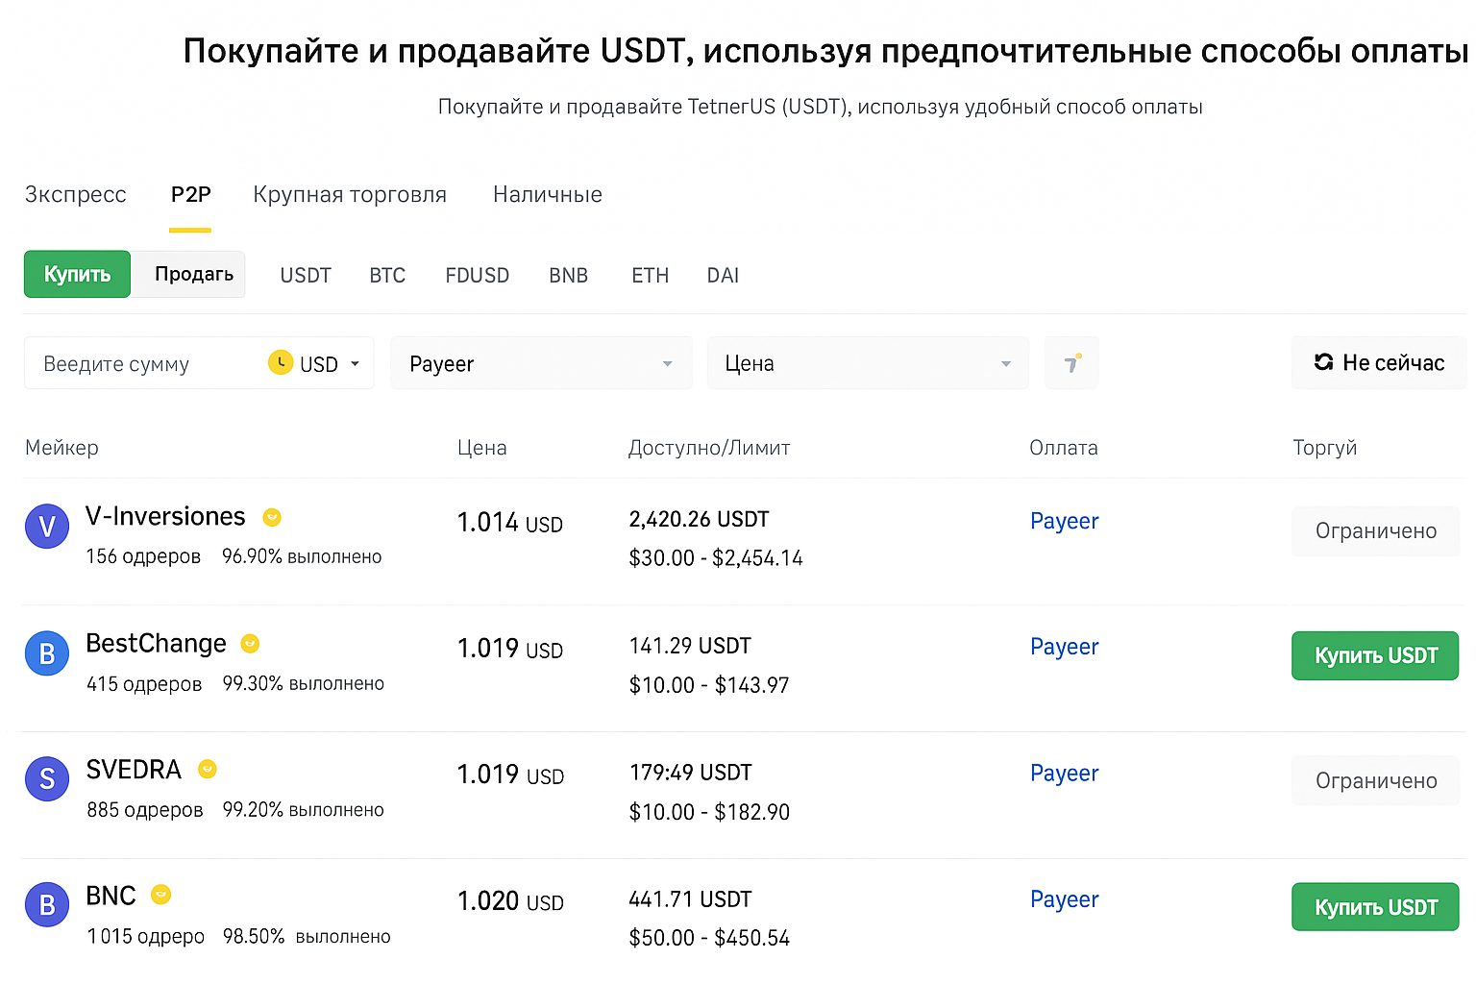Click the filter funnel icon
Screen dimensions: 1476x984
coord(1071,363)
